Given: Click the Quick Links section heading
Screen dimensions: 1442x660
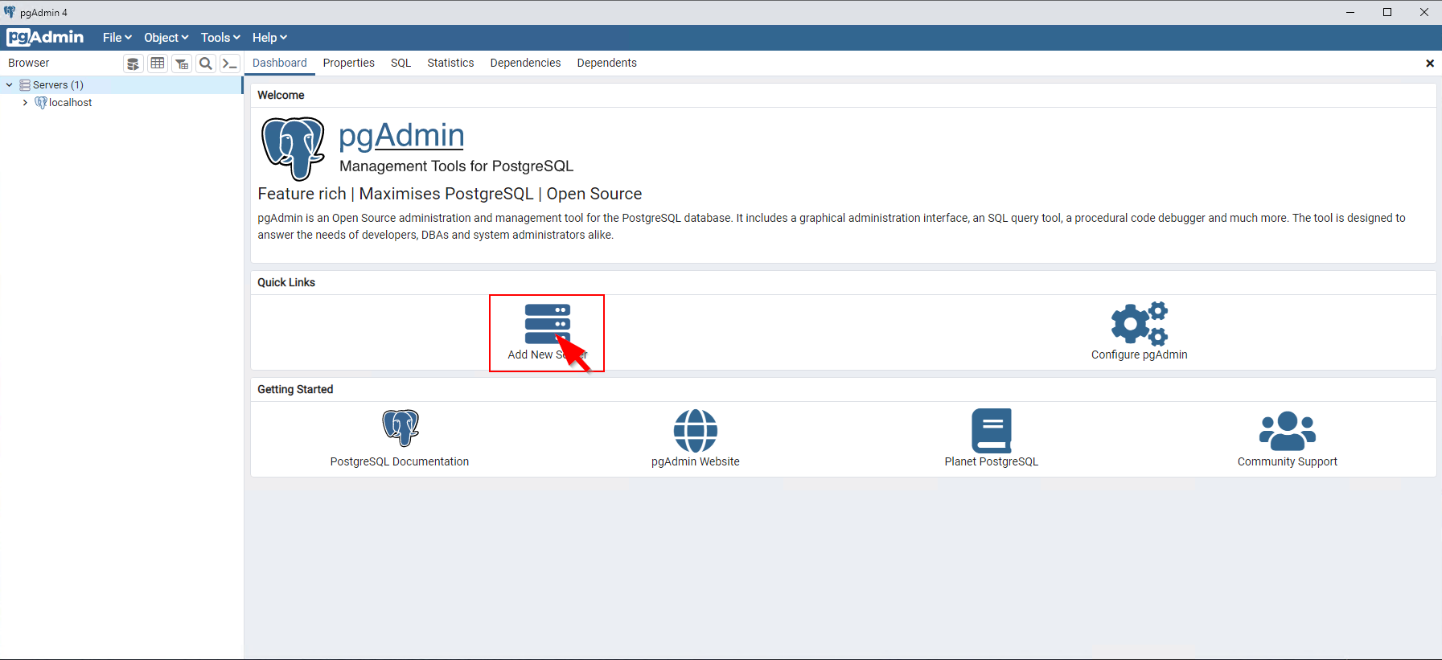Looking at the screenshot, I should pos(286,282).
